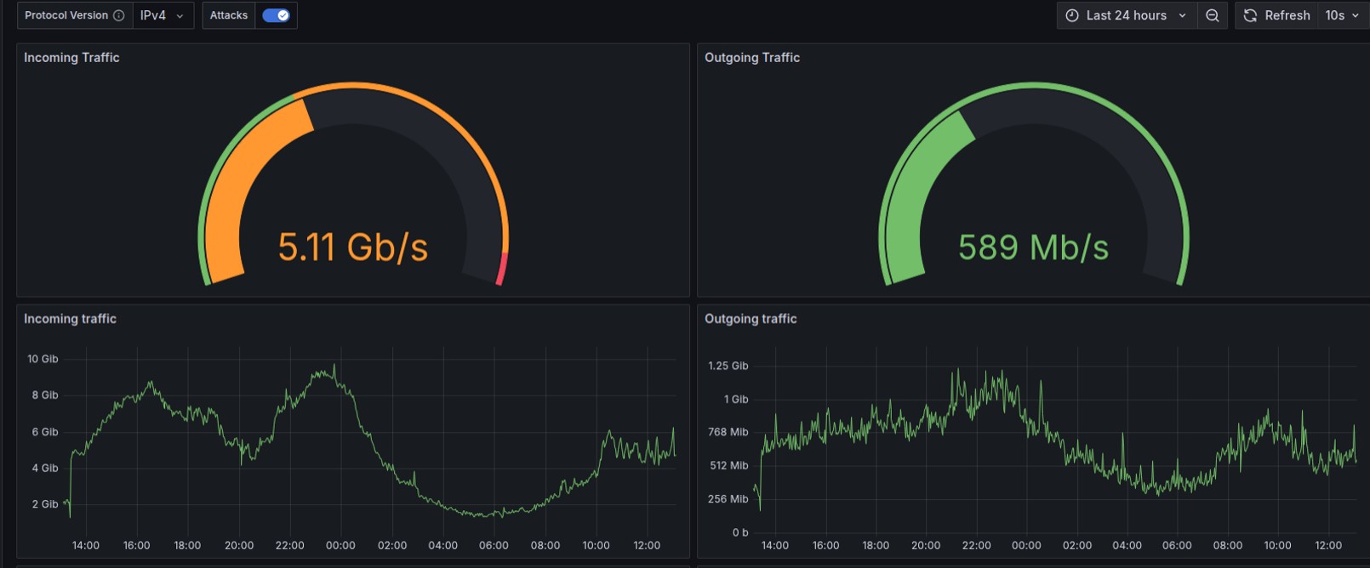Open the Incoming traffic graph panel title
The width and height of the screenshot is (1370, 568).
(70, 319)
